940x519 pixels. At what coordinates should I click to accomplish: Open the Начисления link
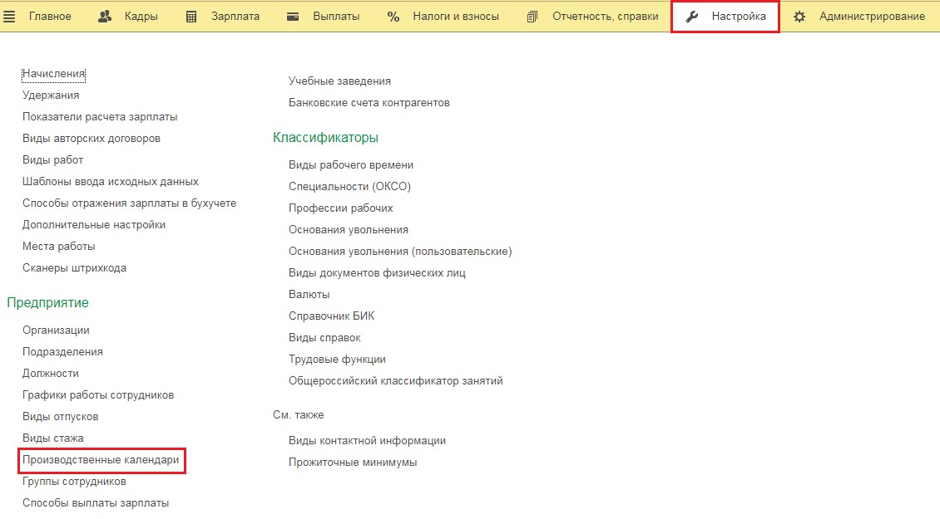tap(54, 74)
